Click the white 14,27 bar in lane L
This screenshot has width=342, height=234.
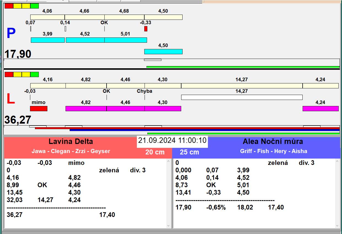(241, 97)
